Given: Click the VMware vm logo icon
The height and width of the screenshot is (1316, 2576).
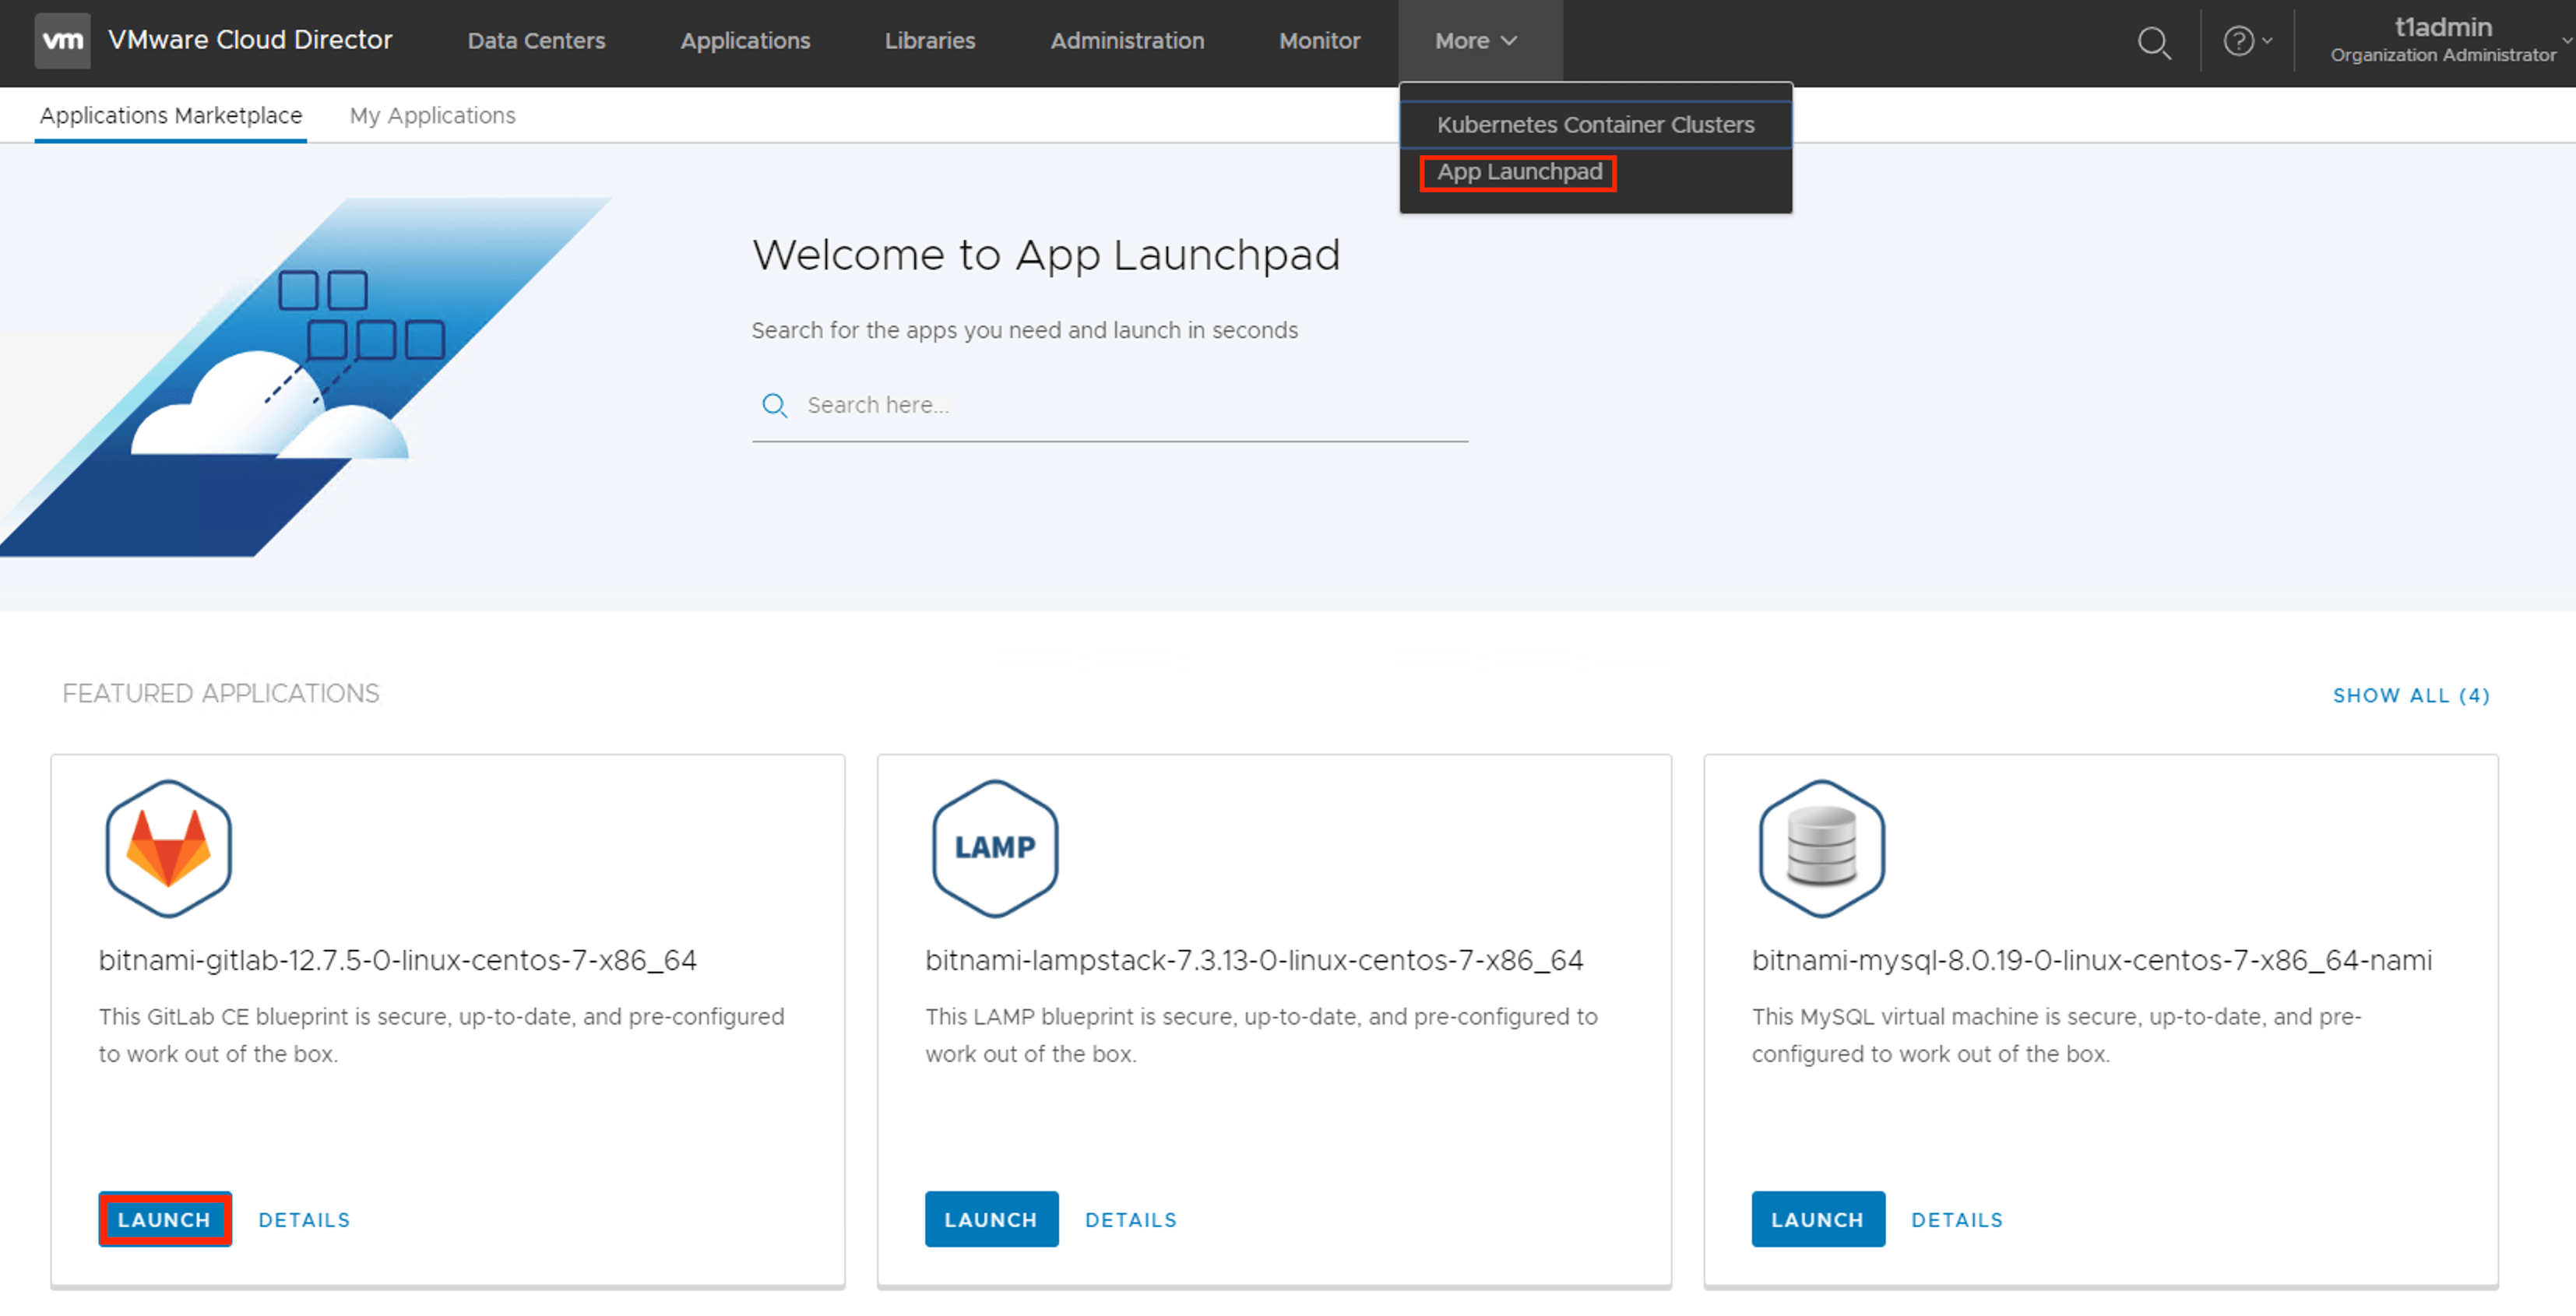Looking at the screenshot, I should (62, 40).
